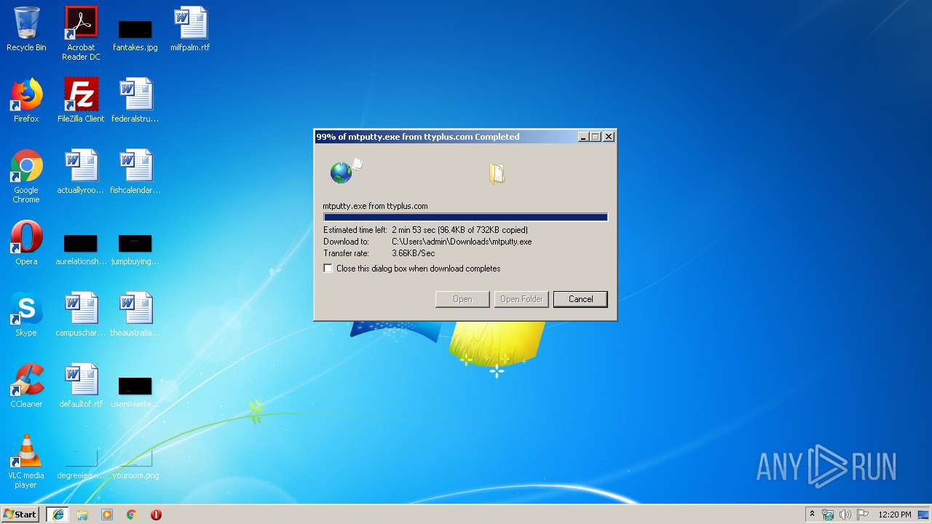Open the Start menu
This screenshot has height=524, width=932.
pyautogui.click(x=20, y=515)
